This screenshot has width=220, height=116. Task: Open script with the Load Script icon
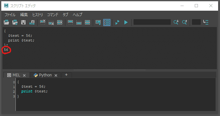click(6, 22)
